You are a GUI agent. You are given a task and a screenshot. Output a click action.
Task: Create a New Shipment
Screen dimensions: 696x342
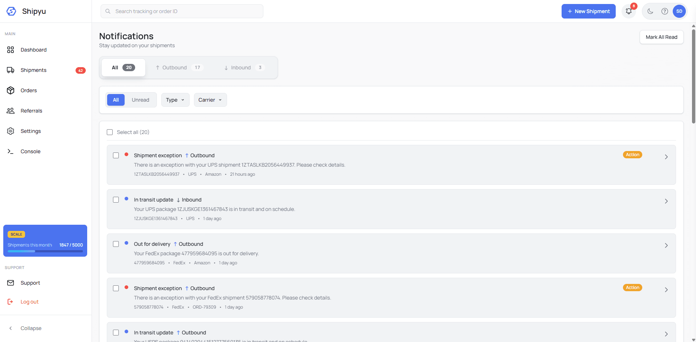tap(588, 11)
